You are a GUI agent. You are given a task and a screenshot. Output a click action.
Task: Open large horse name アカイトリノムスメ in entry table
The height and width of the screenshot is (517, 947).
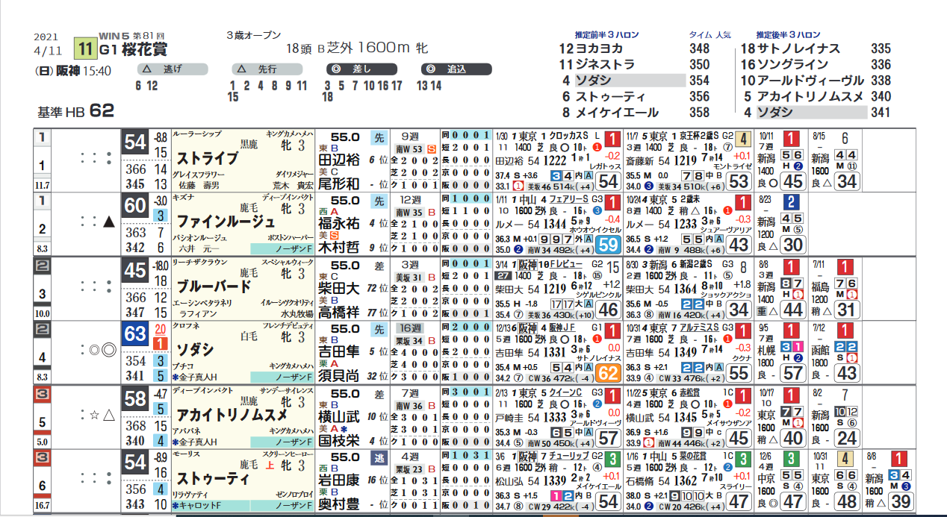232,414
